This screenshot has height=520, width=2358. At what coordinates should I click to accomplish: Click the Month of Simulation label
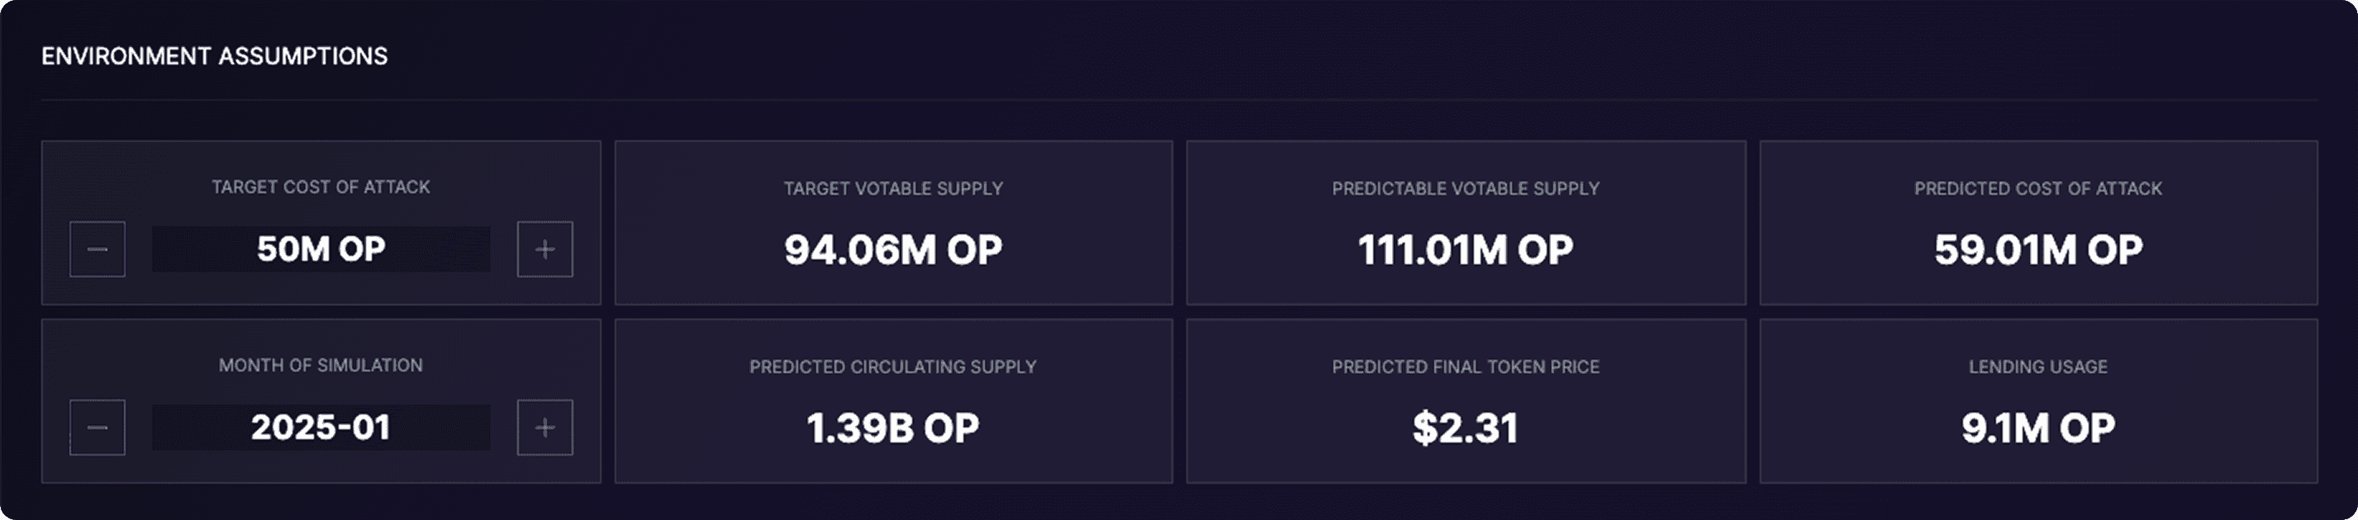coord(321,365)
